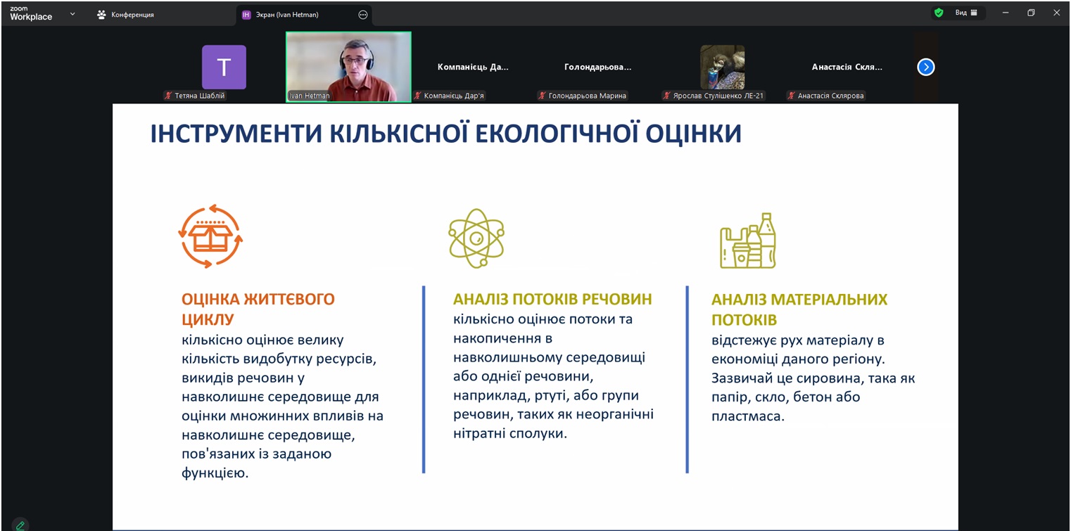Open the ellipsis menu on the screen share tab
This screenshot has height=531, width=1071.
(x=363, y=13)
